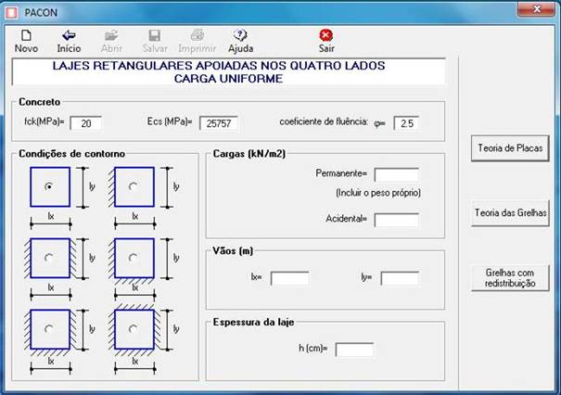The width and height of the screenshot is (561, 395).
Task: Select slab with all four edges hatched
Action: click(134, 327)
